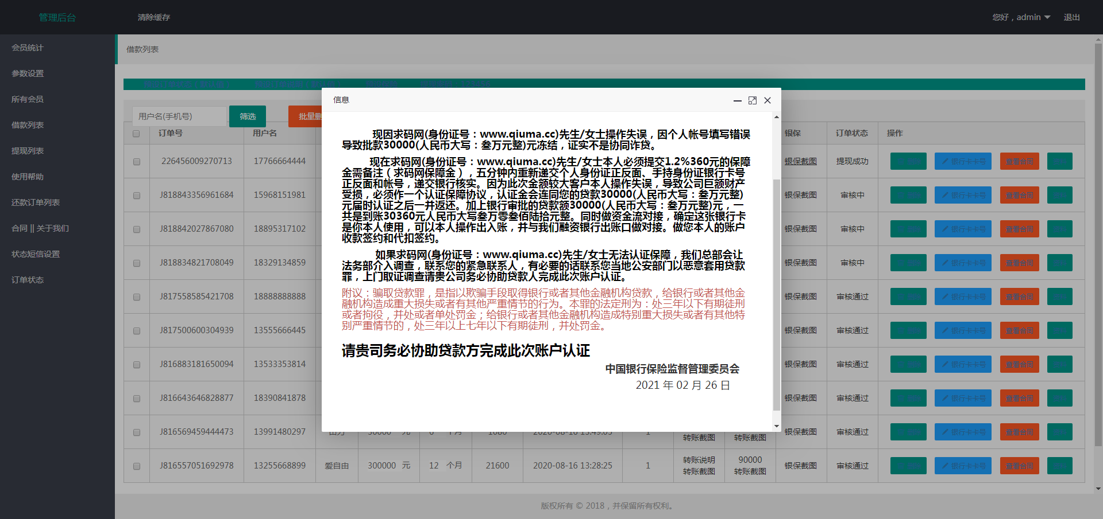This screenshot has height=519, width=1103.
Task: Edit 银行卡卡号 for order J818843356961684
Action: [963, 195]
